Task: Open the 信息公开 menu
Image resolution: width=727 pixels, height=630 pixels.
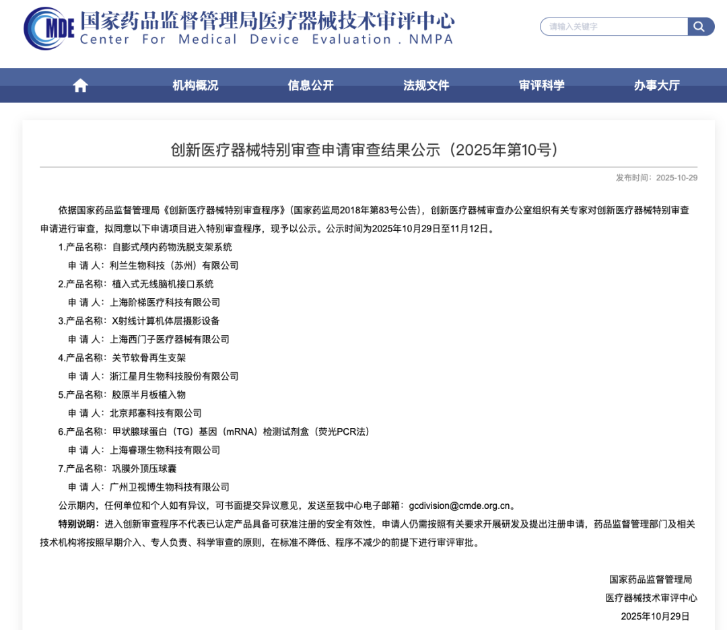Action: [308, 85]
